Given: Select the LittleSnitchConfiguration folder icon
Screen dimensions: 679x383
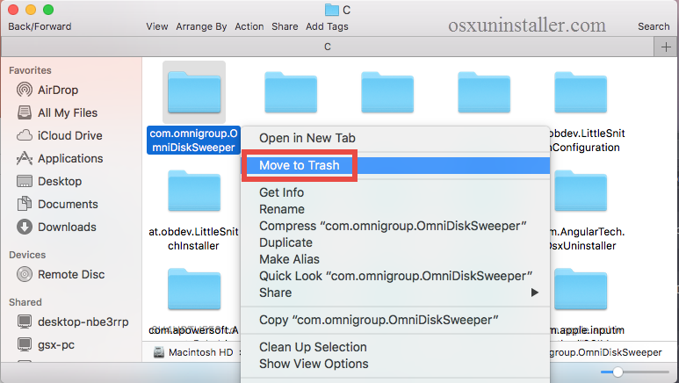Looking at the screenshot, I should click(x=581, y=92).
